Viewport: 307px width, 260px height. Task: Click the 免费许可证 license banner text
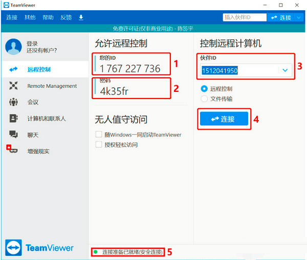[153, 29]
